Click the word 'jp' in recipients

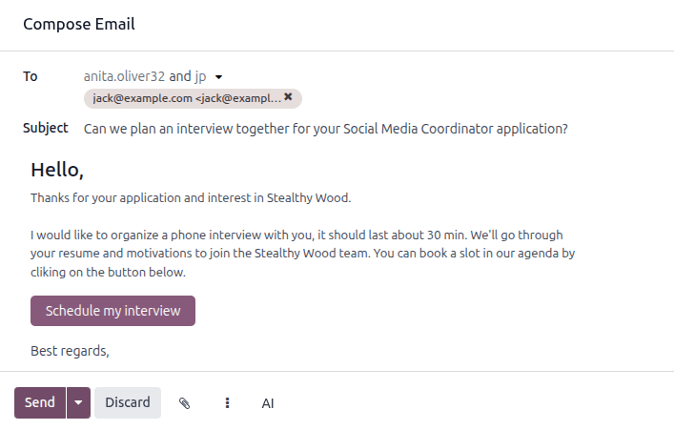click(x=201, y=76)
